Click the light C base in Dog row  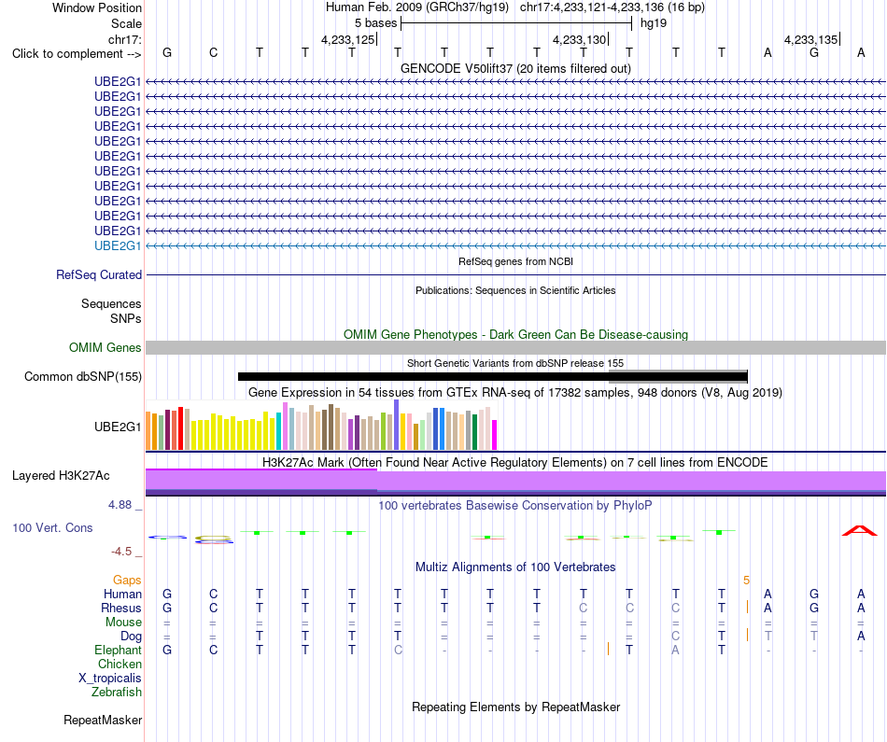[x=675, y=637]
